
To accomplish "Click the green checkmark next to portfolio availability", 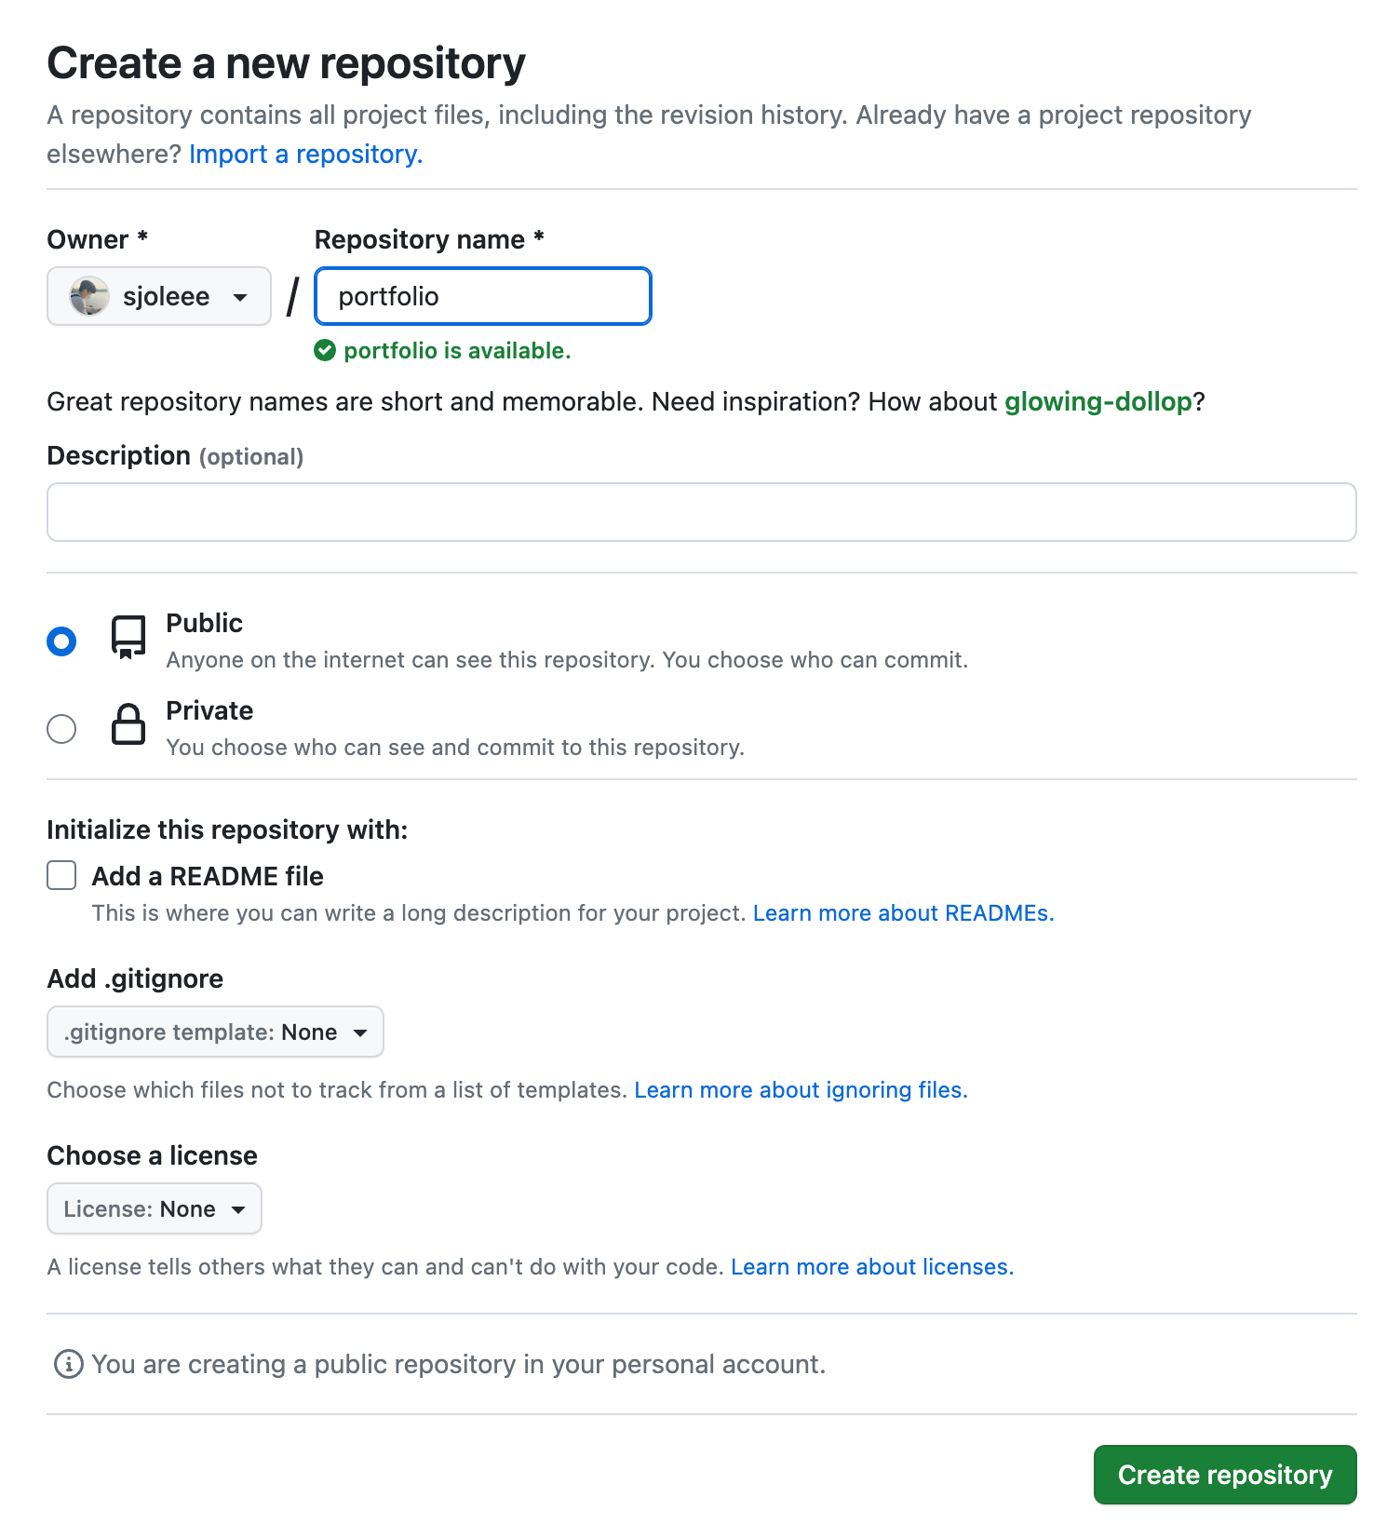I will tap(324, 351).
